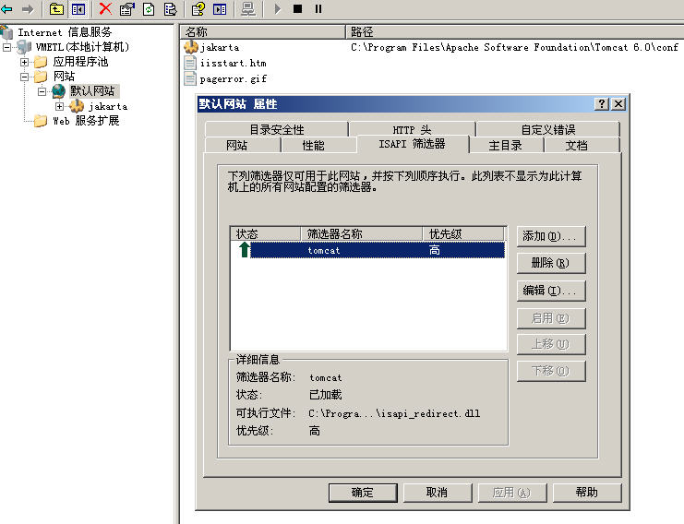Sort by the 优先级 column header

[x=464, y=233]
